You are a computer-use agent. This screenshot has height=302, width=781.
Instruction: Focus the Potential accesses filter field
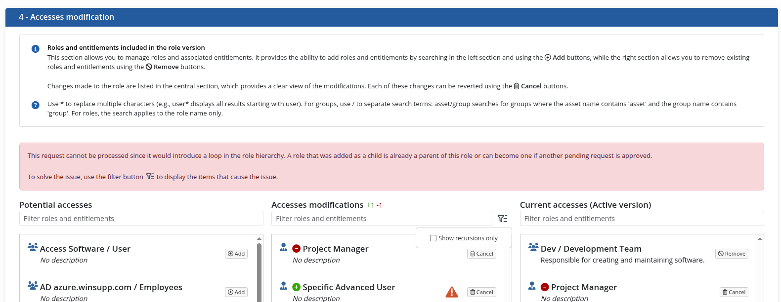point(141,219)
